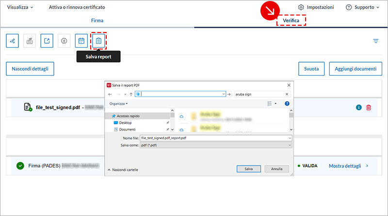Expand the Organizza menu in dialog
The height and width of the screenshot is (216, 388).
[x=119, y=103]
